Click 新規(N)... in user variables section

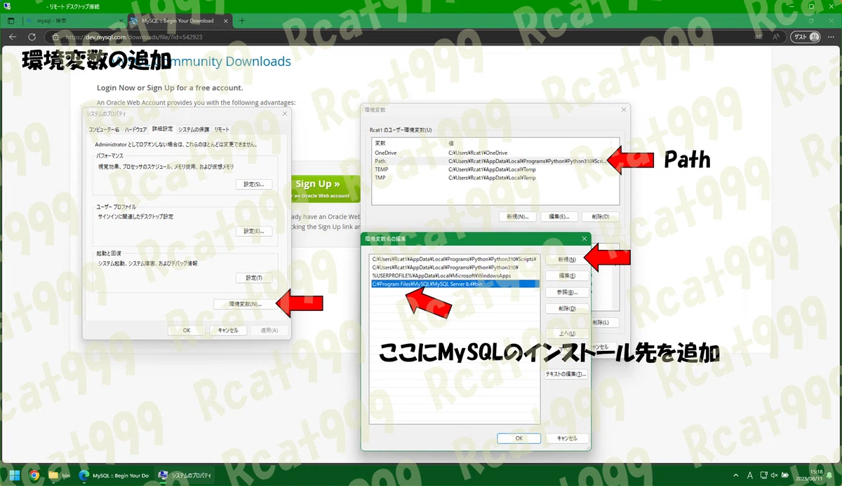(x=519, y=216)
